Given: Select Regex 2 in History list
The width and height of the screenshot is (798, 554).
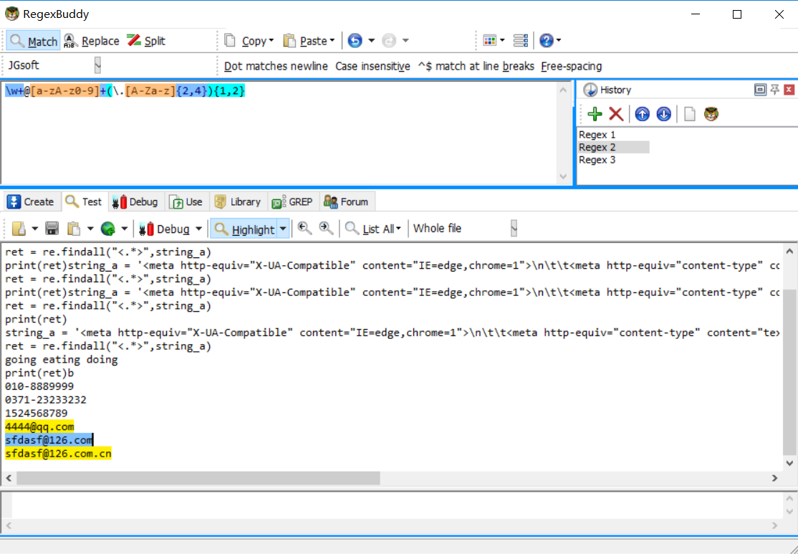Looking at the screenshot, I should [x=613, y=147].
